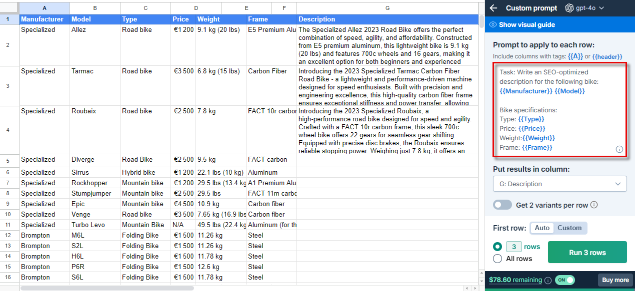Click the {{A}} tag example link
This screenshot has height=291, width=635.
[575, 56]
